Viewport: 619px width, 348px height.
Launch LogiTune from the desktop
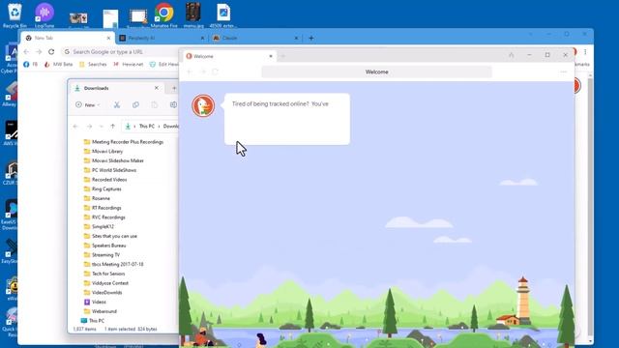click(44, 15)
